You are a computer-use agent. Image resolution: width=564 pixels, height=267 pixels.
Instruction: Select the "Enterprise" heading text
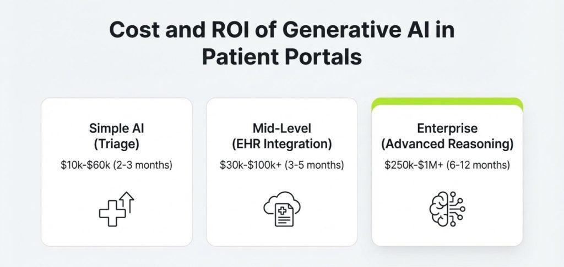click(447, 129)
